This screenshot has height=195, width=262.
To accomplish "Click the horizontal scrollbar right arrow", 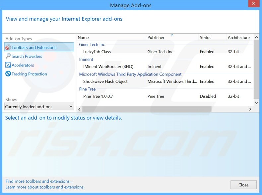I will tap(250, 109).
